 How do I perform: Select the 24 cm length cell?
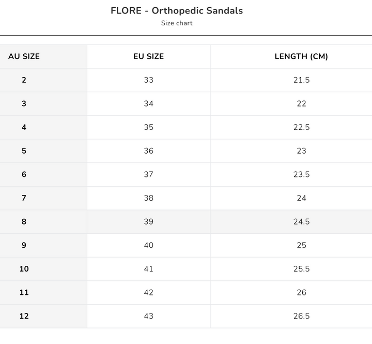coord(301,198)
